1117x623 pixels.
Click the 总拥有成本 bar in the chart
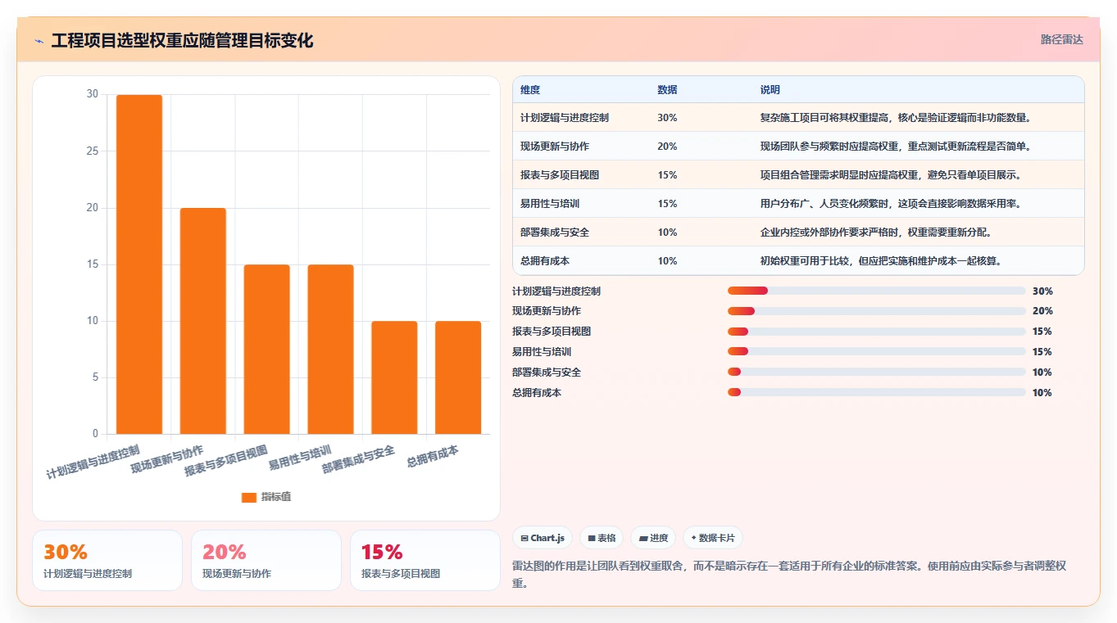(458, 377)
